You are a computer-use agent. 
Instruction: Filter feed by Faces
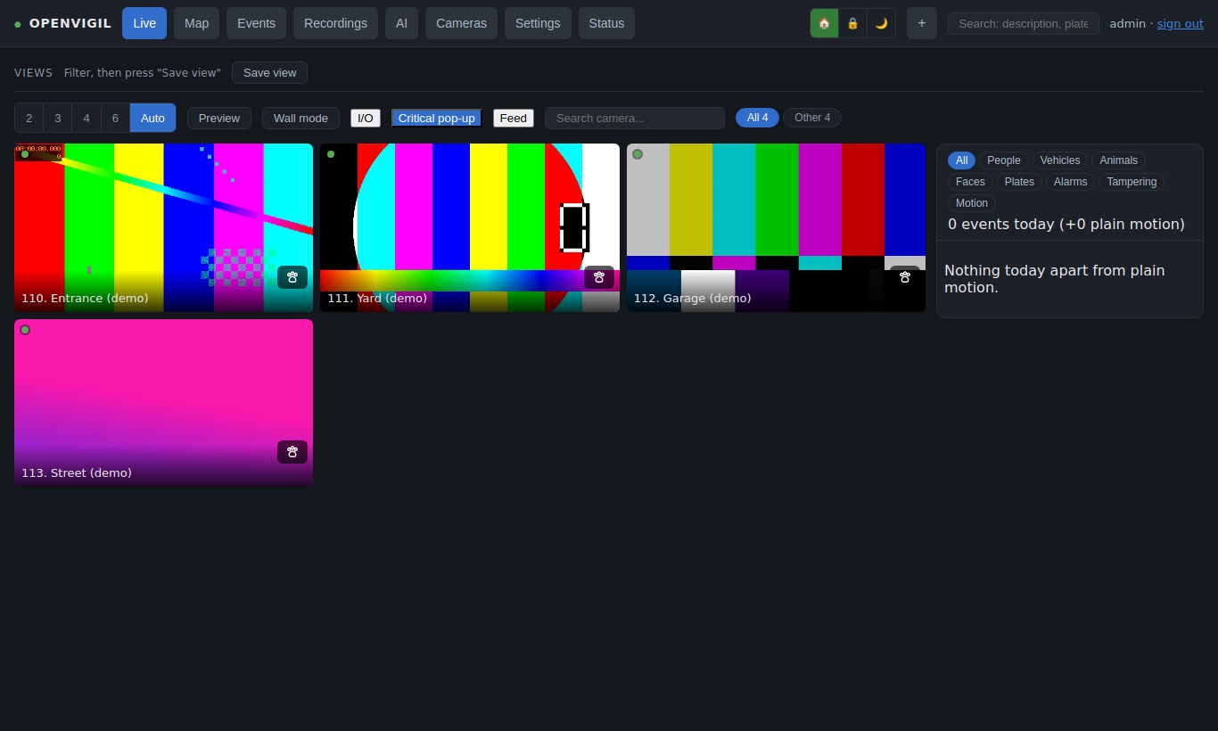pos(970,182)
